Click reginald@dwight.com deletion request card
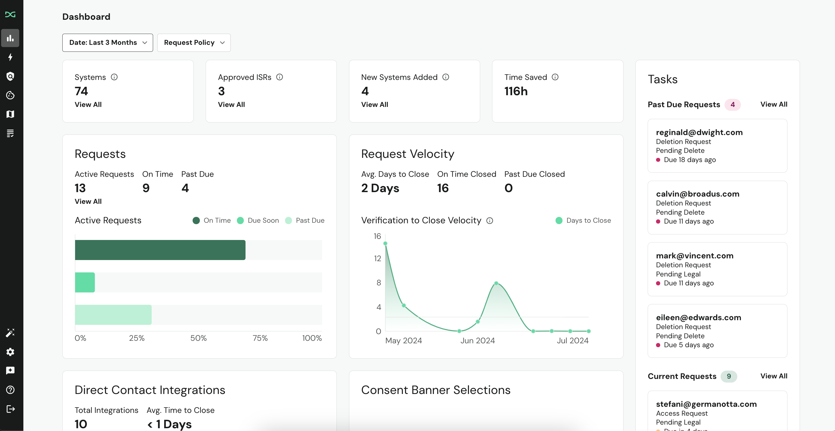The width and height of the screenshot is (835, 431). pos(718,145)
